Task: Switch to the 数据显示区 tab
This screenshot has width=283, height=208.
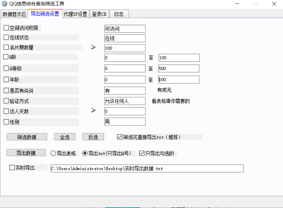Action: click(x=14, y=14)
